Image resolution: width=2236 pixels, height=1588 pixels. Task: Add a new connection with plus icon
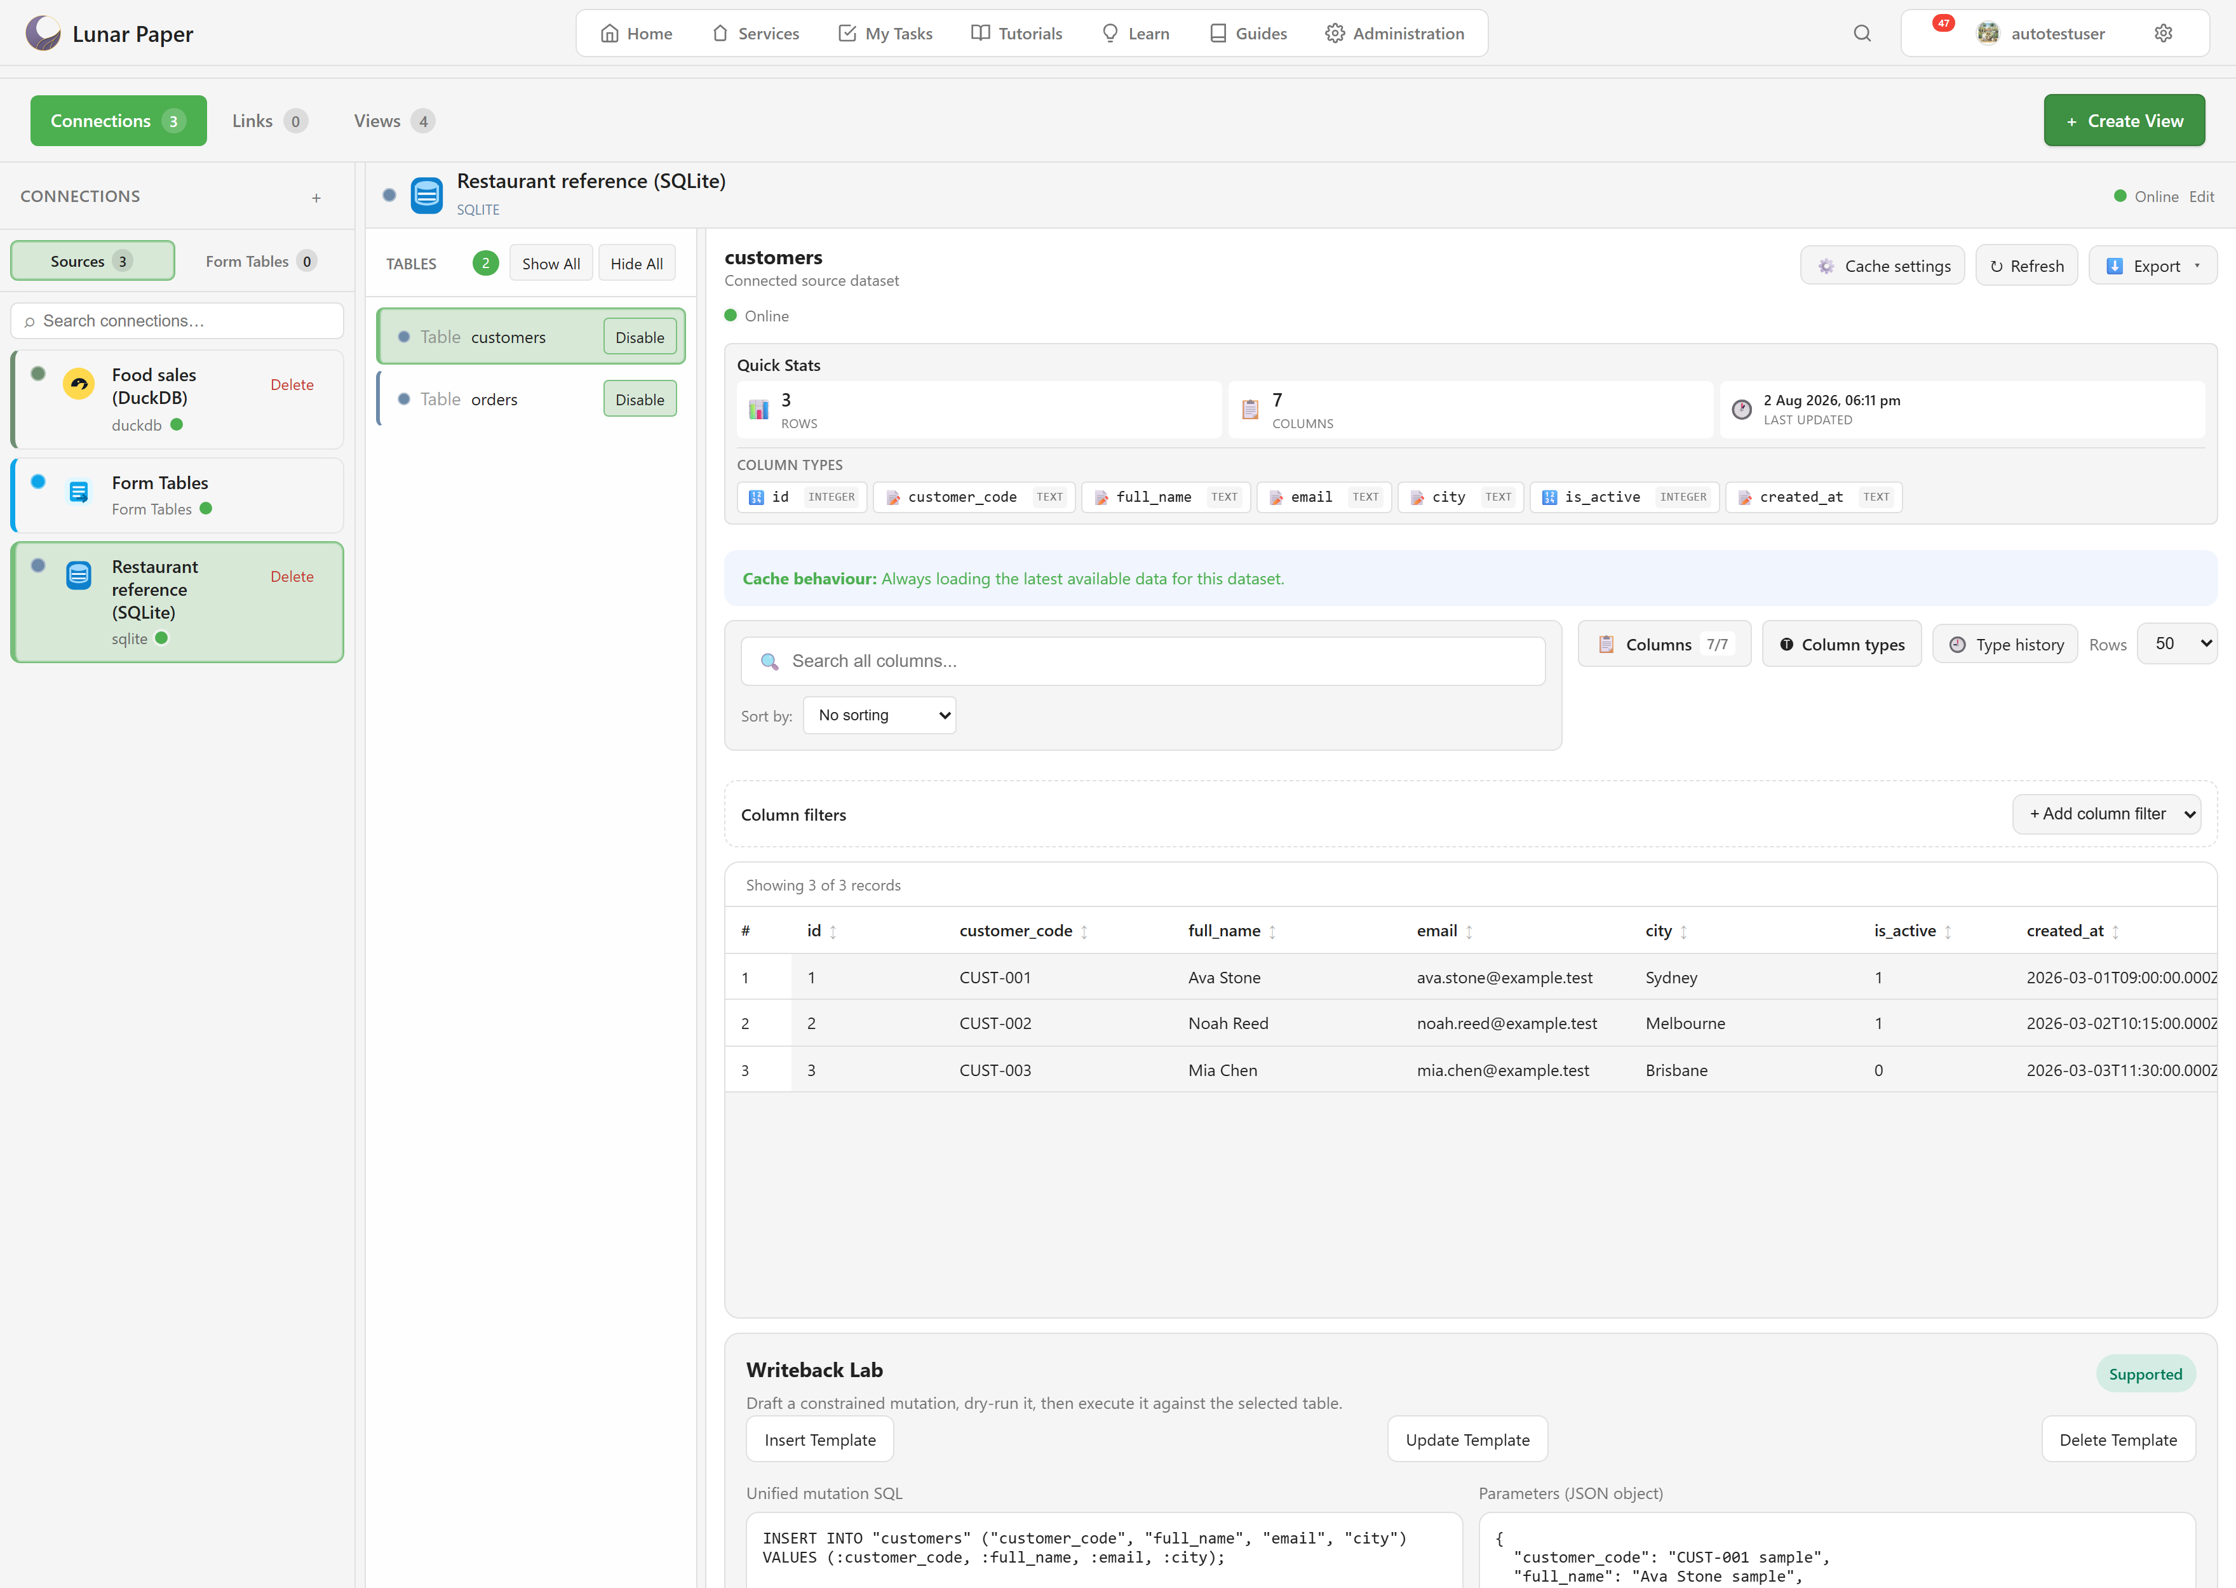coord(316,198)
